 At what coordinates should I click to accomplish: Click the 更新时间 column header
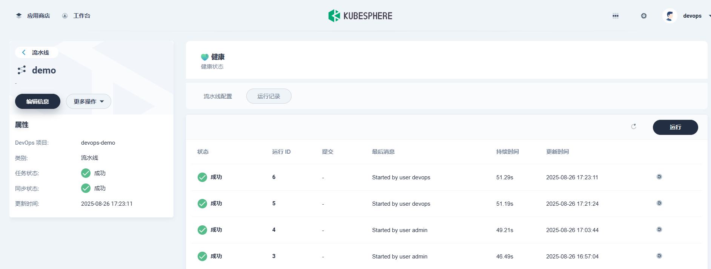(x=557, y=151)
